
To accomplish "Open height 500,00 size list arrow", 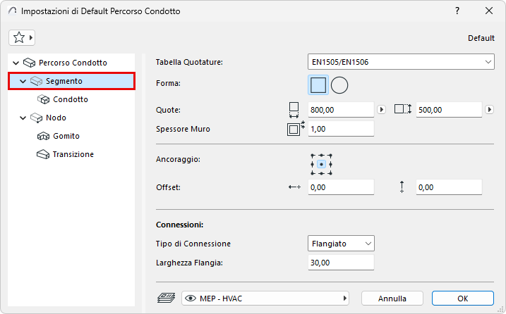I will pos(490,110).
